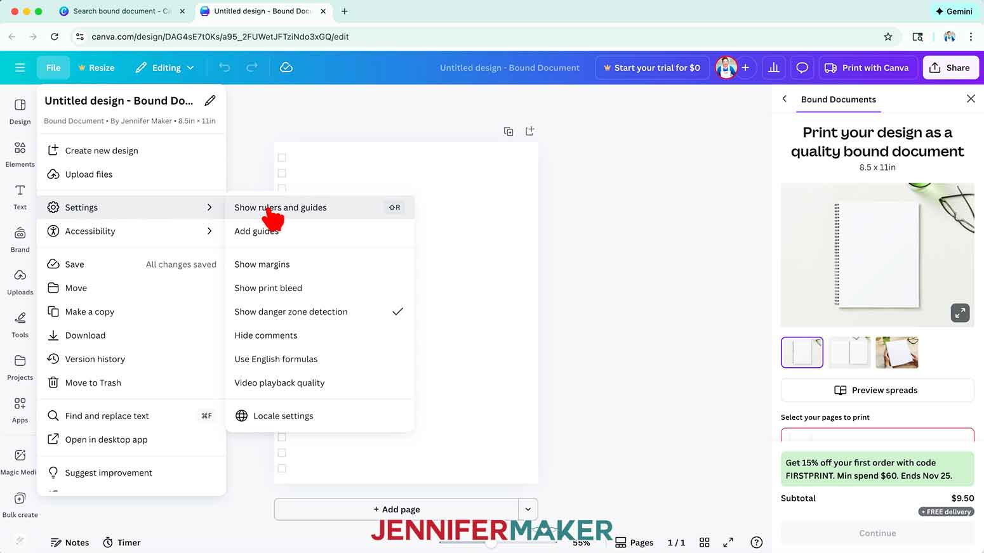Toggle Show print bleed option

(x=319, y=288)
